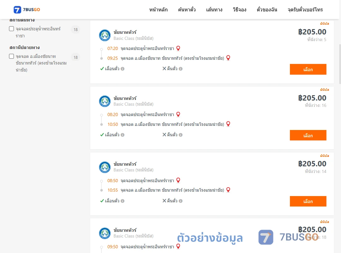Click ที่นั่งว่าง: 5 seats text
Image resolution: width=341 pixels, height=253 pixels.
pos(317,40)
